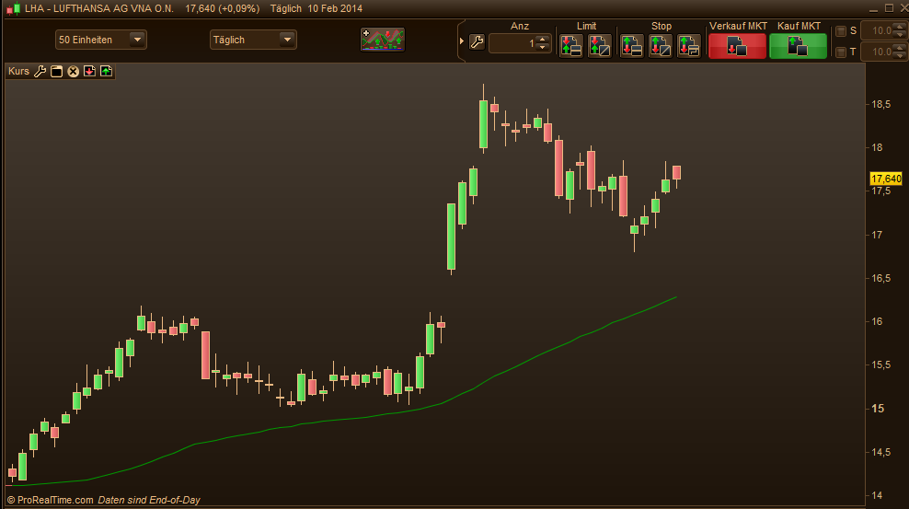Place second Limit order icon with diagonal

tap(600, 46)
